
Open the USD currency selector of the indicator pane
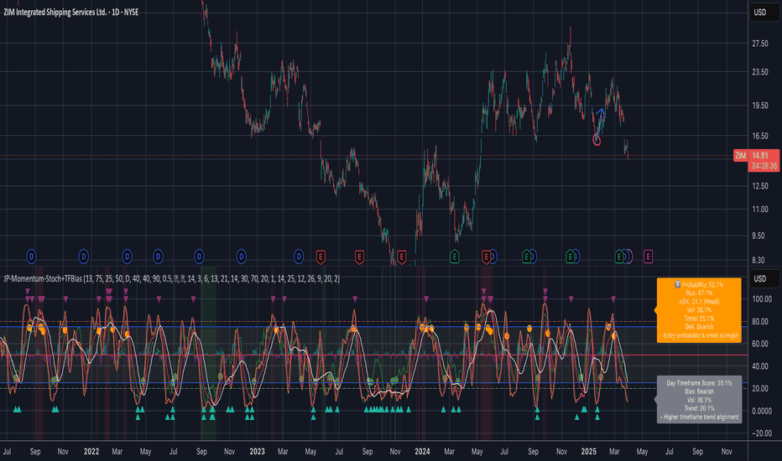click(x=764, y=278)
